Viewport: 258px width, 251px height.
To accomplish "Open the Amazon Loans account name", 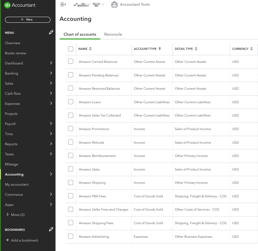I will coord(90,102).
